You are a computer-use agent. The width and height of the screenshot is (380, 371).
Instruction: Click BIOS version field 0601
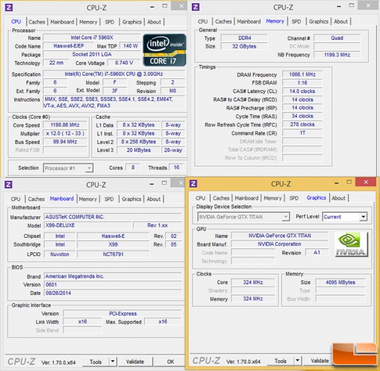click(113, 285)
